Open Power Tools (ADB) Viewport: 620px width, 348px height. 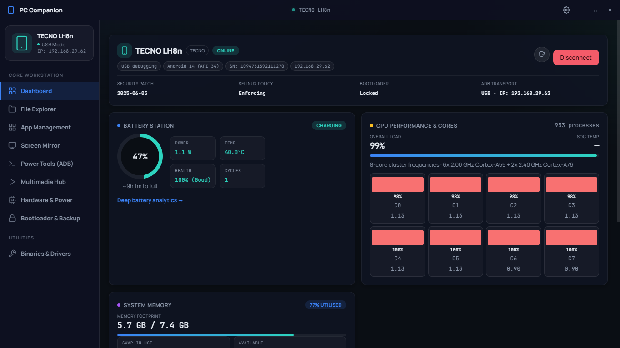coord(50,164)
